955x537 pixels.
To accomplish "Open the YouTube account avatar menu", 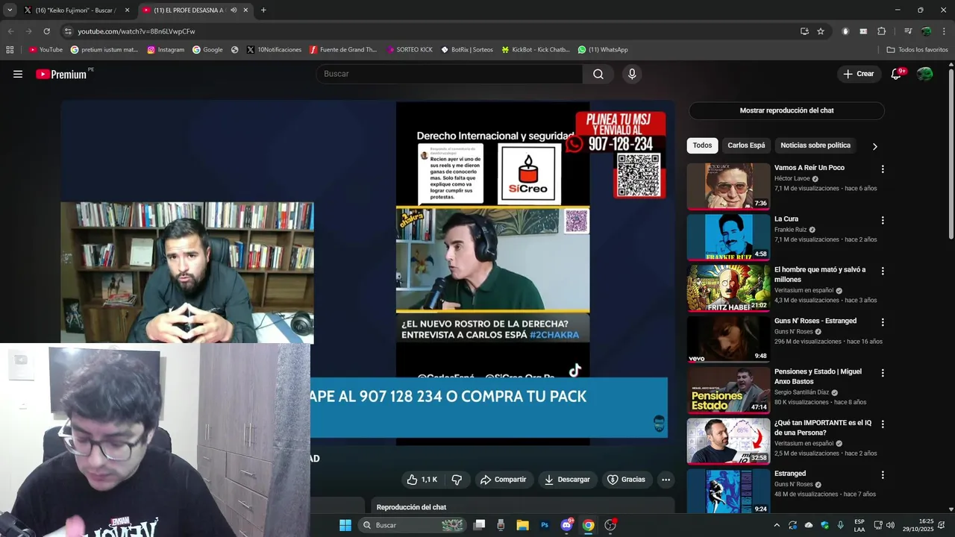I will [925, 74].
